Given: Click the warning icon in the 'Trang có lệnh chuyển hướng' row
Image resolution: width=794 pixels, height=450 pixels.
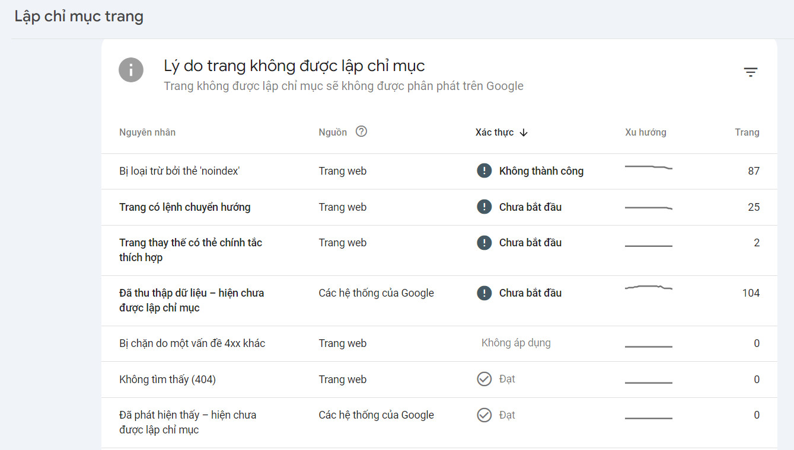Looking at the screenshot, I should coord(484,207).
